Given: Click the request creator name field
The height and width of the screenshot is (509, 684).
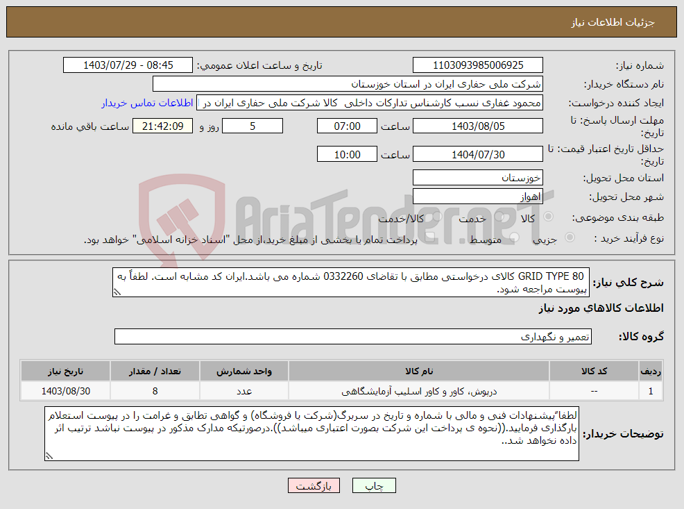Looking at the screenshot, I should coord(370,103).
